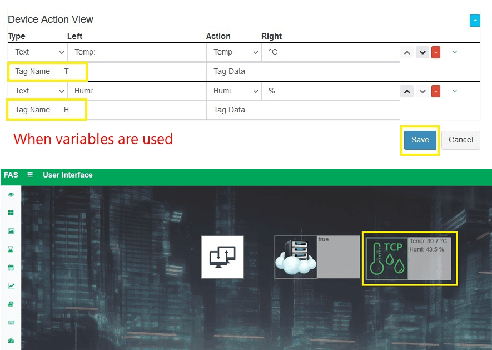Remove the Humi row with red minus
The height and width of the screenshot is (350, 492).
pos(436,91)
